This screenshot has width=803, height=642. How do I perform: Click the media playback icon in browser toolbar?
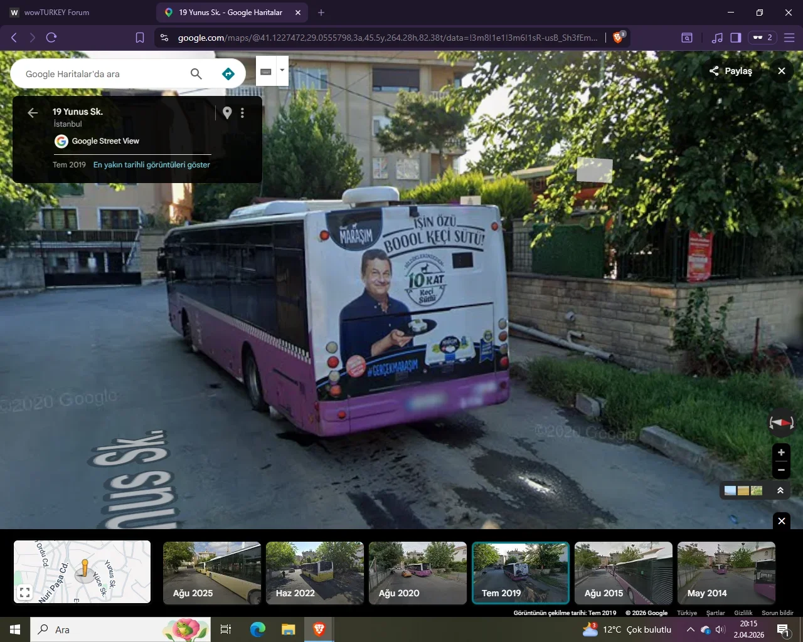pos(717,38)
